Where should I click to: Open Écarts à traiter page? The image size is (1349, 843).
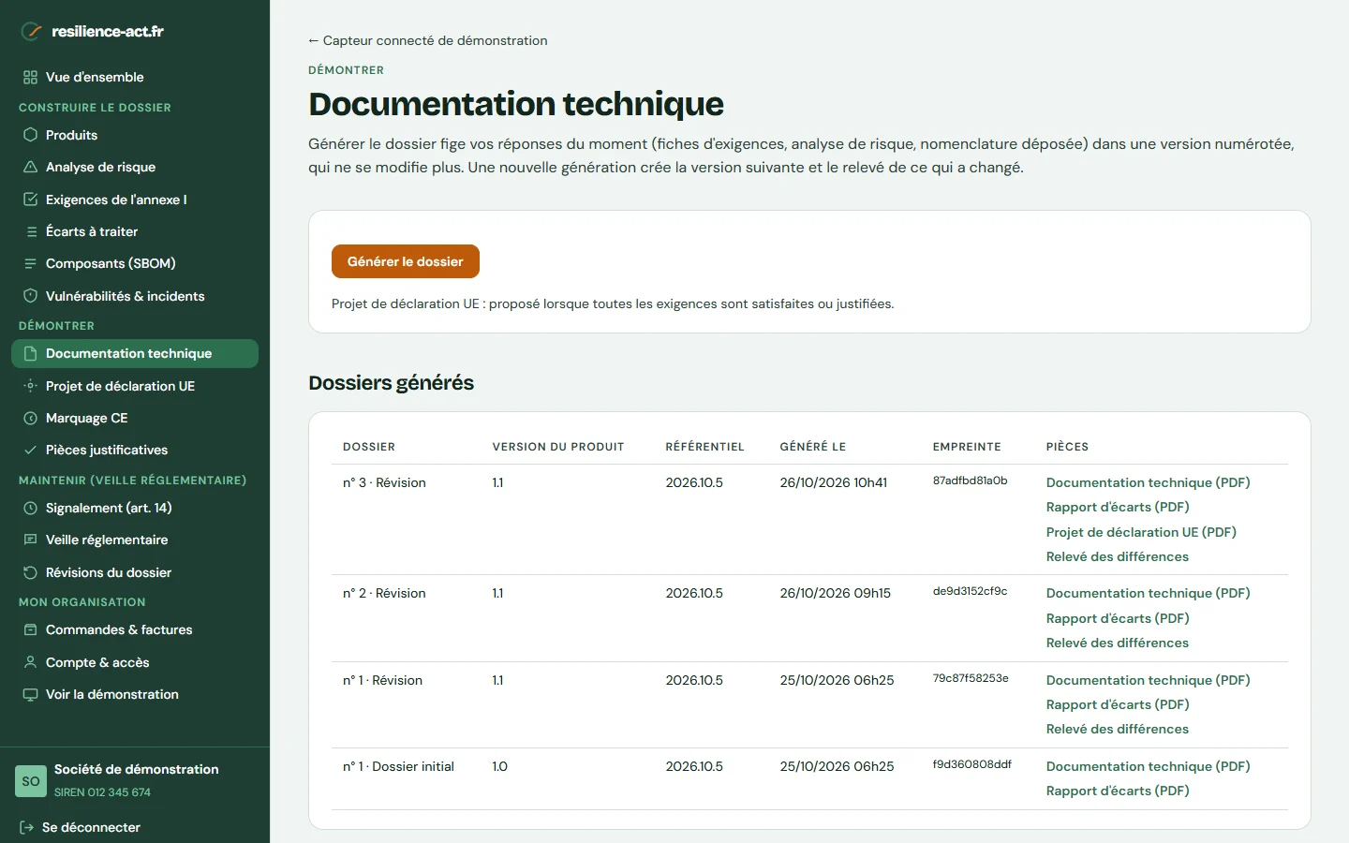pyautogui.click(x=135, y=231)
